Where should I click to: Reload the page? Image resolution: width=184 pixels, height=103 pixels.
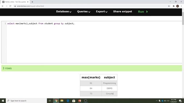10,6
